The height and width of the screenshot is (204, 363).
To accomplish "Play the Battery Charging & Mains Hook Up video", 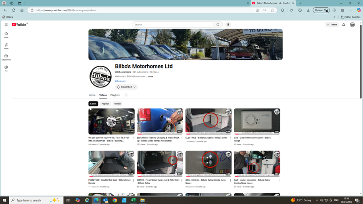I will [x=160, y=121].
